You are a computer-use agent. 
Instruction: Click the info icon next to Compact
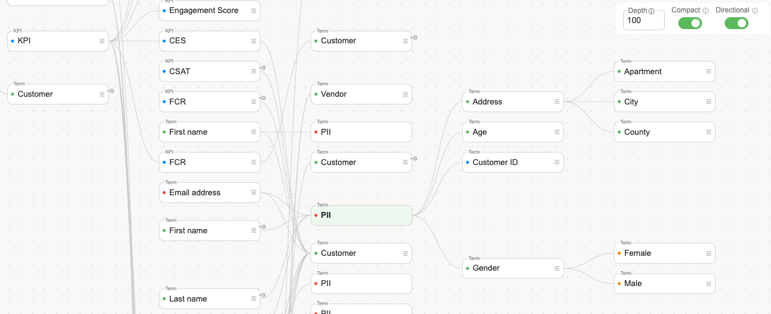(706, 11)
